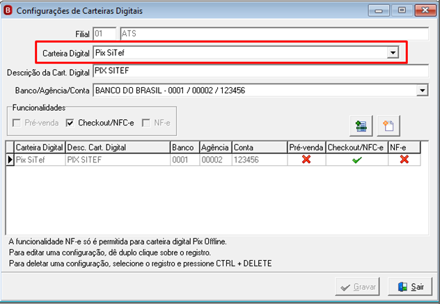Click the Pré-venda column header
The height and width of the screenshot is (304, 440).
[x=306, y=148]
